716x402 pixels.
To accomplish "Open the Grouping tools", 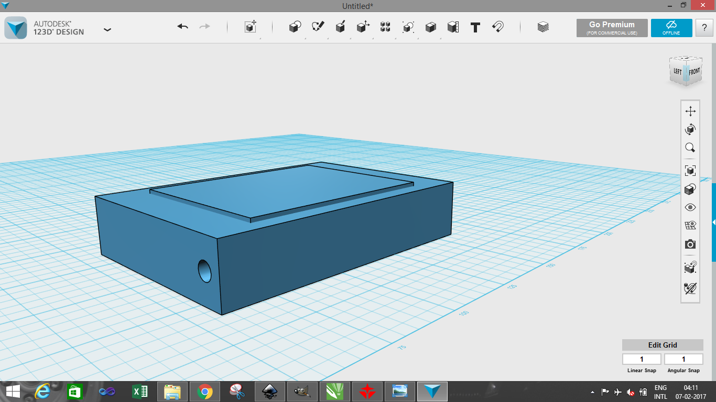I will (x=408, y=27).
